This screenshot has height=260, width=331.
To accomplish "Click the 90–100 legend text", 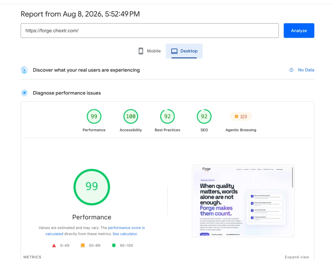I will pos(126,245).
